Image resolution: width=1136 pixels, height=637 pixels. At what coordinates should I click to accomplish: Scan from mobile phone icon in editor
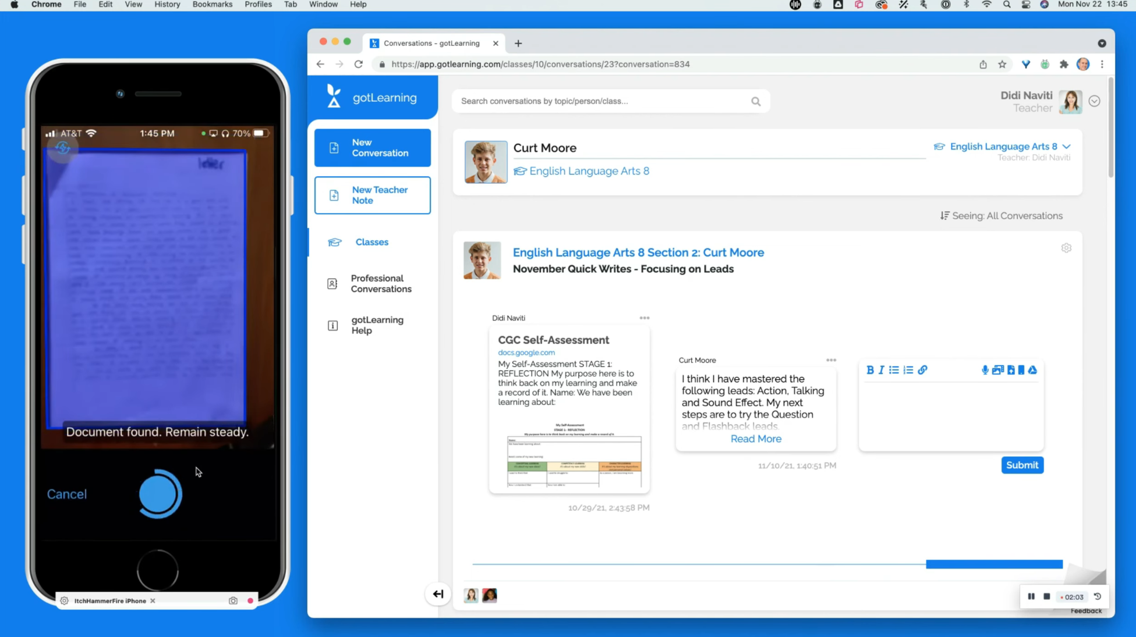tap(1021, 370)
